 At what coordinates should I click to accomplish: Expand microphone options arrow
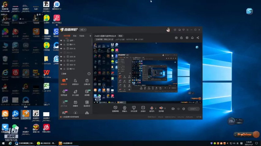[156, 108]
